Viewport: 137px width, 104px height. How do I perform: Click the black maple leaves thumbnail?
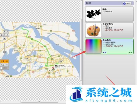(93, 14)
